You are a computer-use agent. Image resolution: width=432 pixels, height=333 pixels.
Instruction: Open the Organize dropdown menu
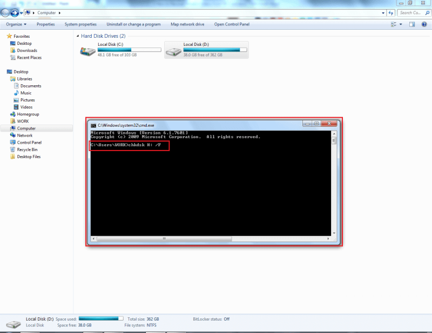coord(16,24)
